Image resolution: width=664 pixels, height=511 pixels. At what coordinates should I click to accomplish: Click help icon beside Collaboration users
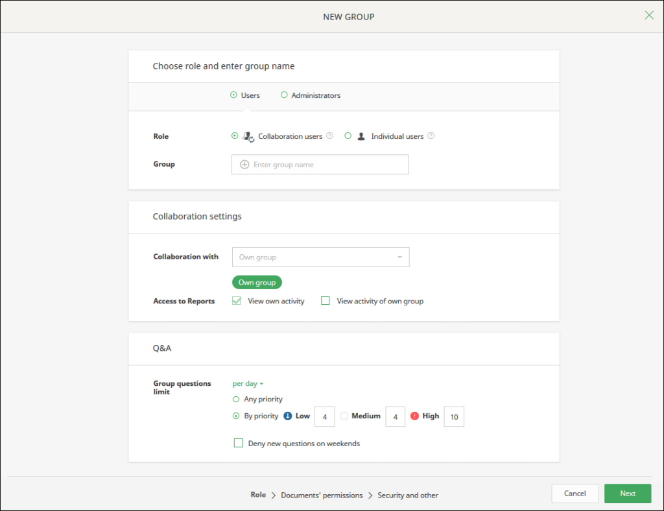329,136
